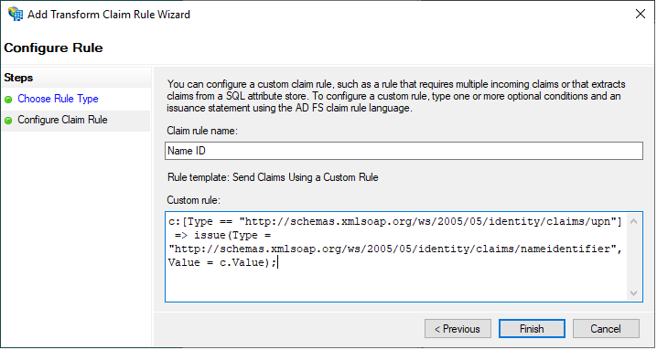
Task: Cancel the claim rule wizard
Action: coord(606,329)
